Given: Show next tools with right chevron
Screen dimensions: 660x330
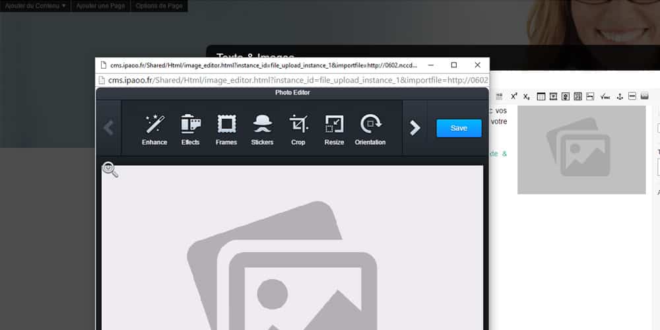Looking at the screenshot, I should (x=415, y=128).
